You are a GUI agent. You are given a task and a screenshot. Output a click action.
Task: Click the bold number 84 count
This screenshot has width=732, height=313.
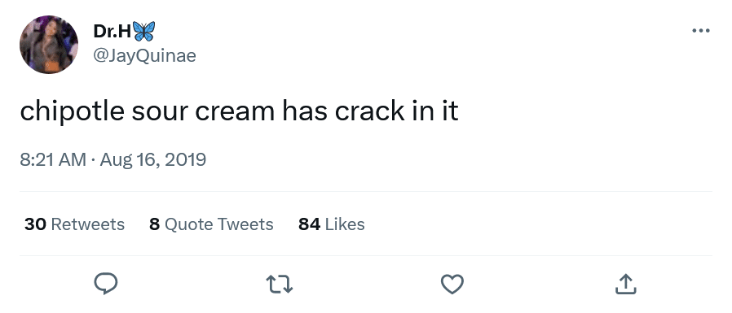[309, 224]
